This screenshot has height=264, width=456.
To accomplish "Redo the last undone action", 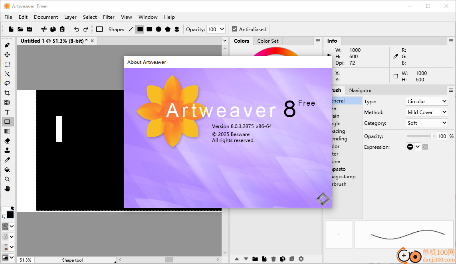I will pos(86,29).
